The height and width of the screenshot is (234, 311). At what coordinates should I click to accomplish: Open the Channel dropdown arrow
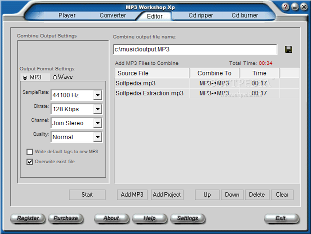pyautogui.click(x=97, y=123)
